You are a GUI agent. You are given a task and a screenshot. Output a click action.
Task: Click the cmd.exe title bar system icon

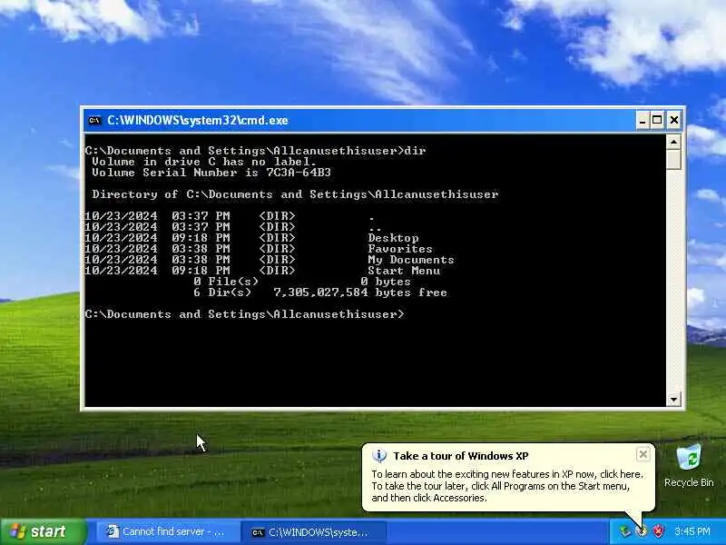point(94,121)
